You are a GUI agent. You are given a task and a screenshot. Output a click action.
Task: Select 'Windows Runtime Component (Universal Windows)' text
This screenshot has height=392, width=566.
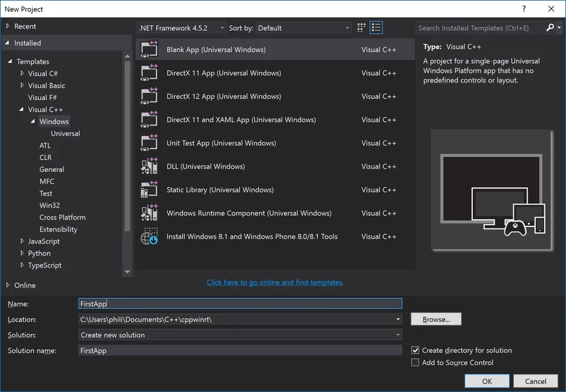click(x=248, y=213)
